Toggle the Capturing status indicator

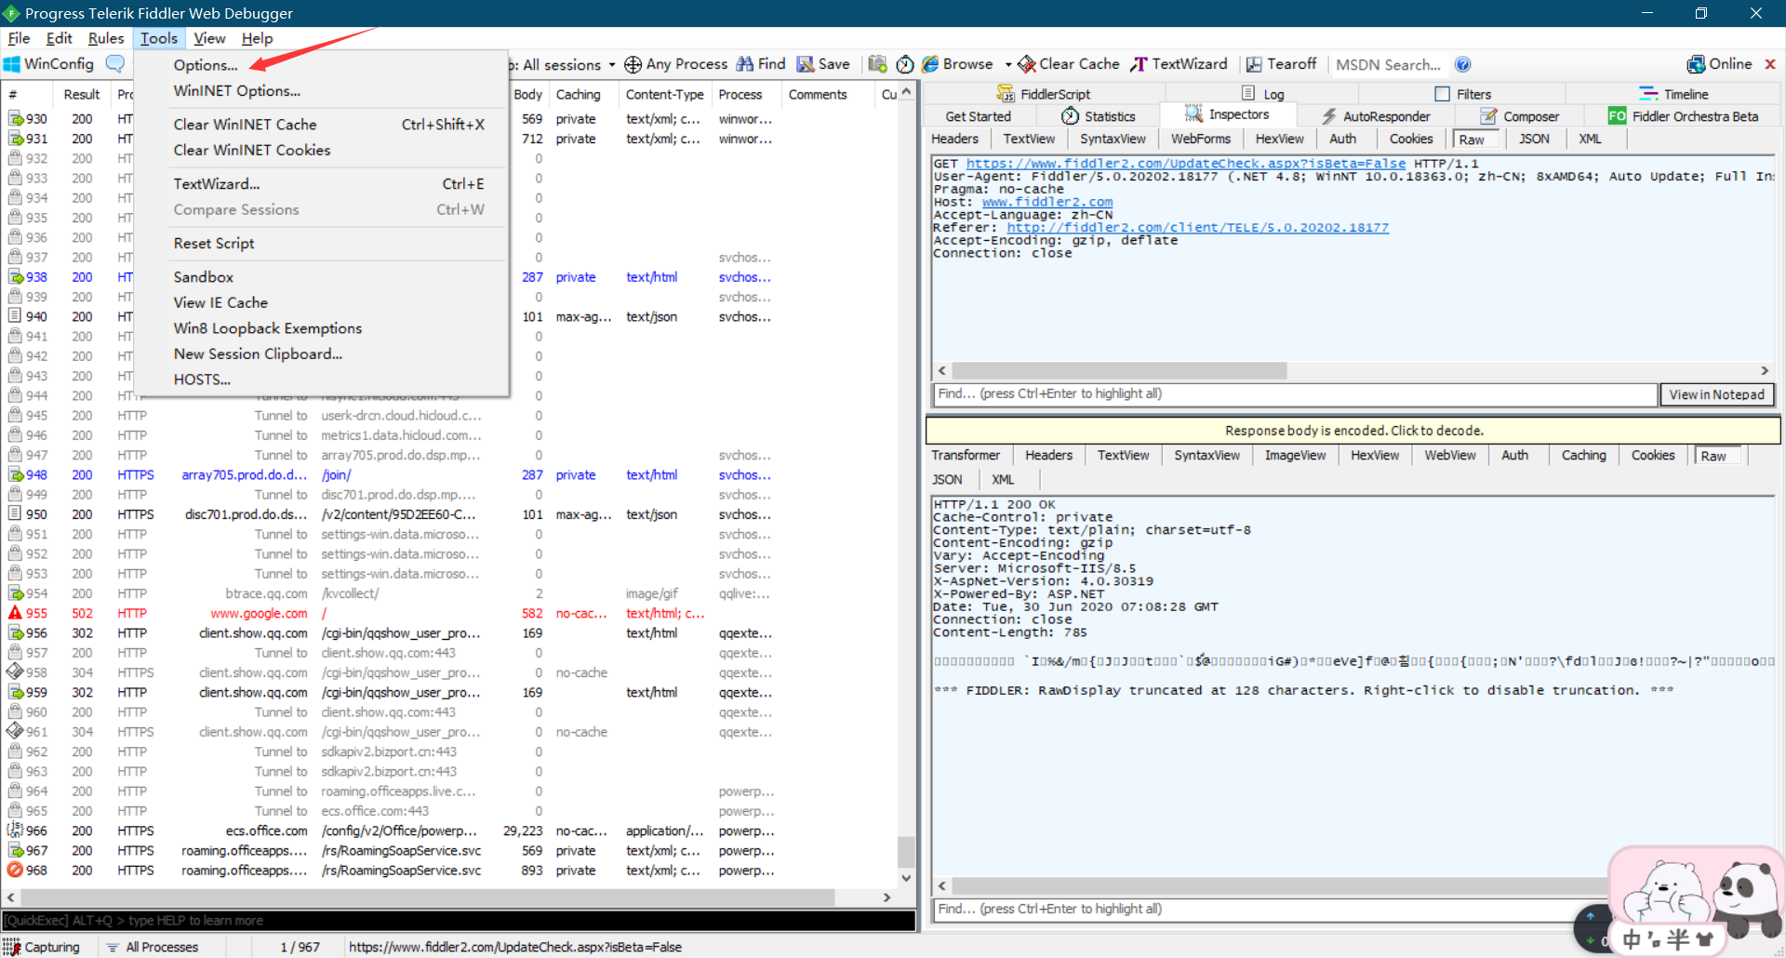click(x=42, y=947)
